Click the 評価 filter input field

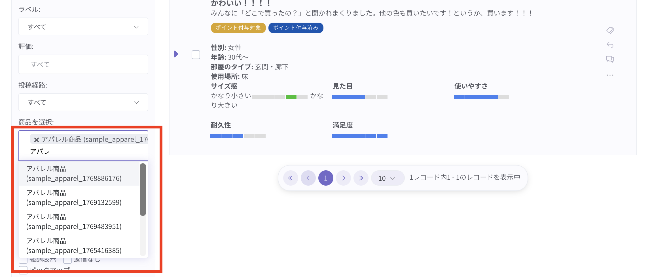coord(83,65)
